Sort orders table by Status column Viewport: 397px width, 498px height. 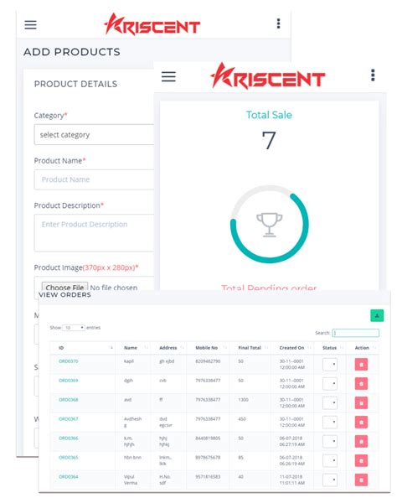coord(330,348)
